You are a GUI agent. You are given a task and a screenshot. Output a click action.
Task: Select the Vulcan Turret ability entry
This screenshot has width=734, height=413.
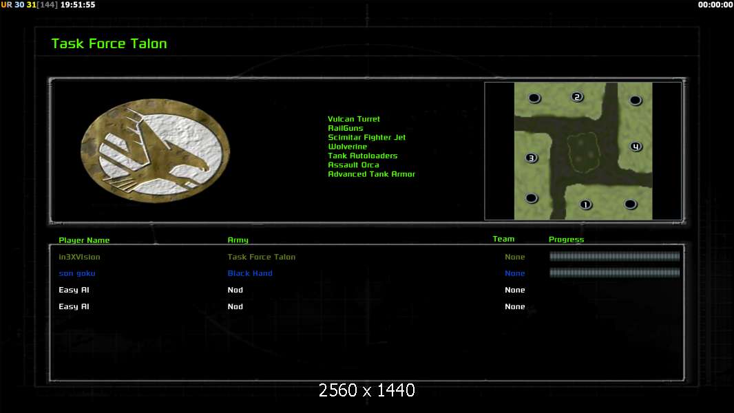[x=354, y=119]
